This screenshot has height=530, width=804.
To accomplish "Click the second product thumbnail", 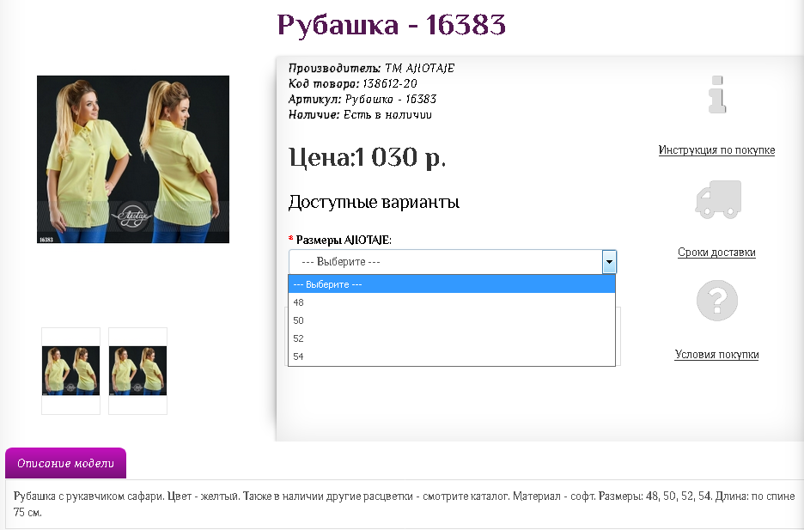I will 137,369.
